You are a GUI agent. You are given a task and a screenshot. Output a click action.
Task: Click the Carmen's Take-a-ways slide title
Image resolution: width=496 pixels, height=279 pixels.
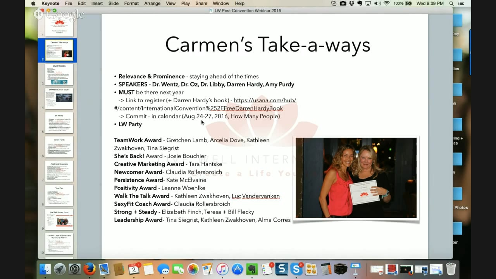click(267, 44)
